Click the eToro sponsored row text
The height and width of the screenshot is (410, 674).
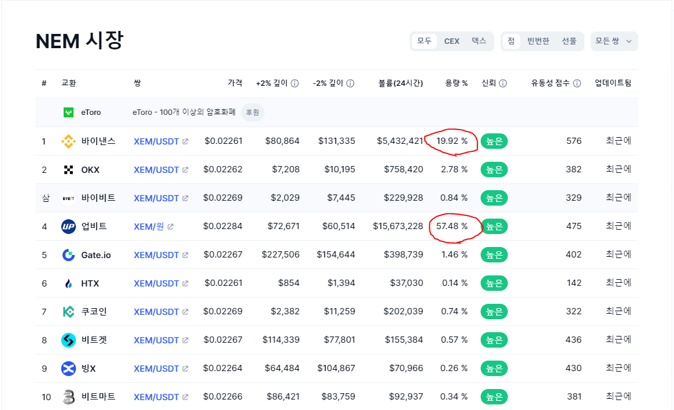(x=184, y=112)
